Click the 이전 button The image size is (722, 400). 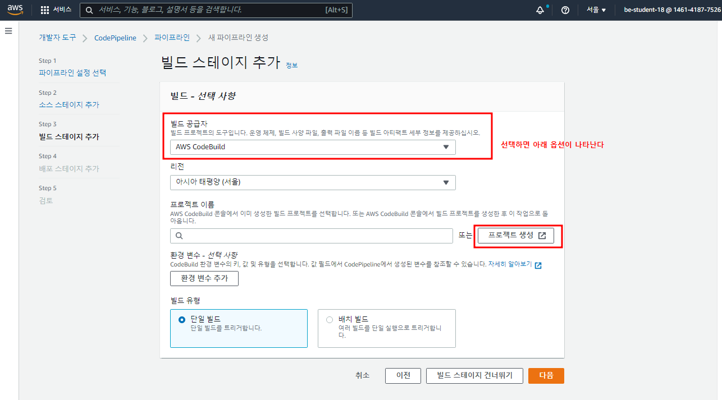point(403,376)
